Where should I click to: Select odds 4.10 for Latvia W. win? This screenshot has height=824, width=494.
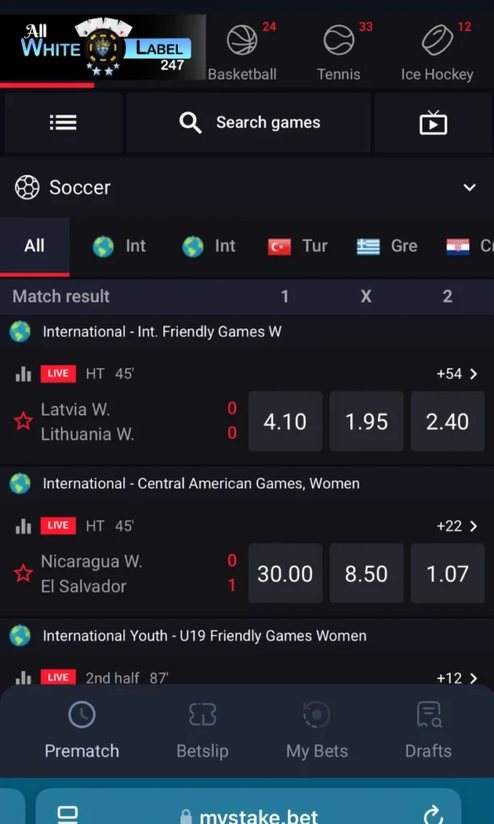point(285,422)
